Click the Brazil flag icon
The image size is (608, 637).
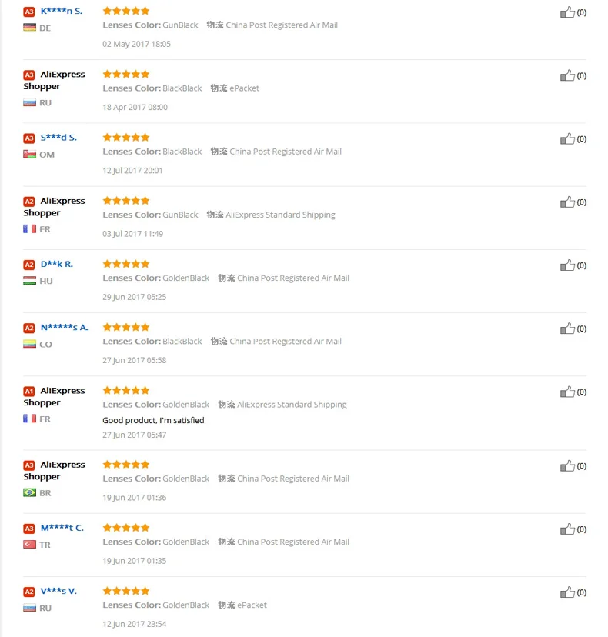click(x=30, y=493)
